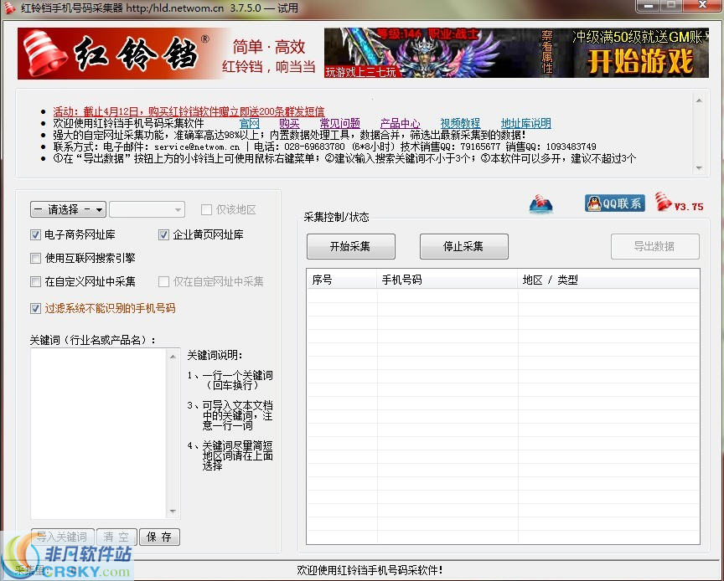Click keyword box scroll up arrow
The height and width of the screenshot is (581, 724).
(x=173, y=357)
